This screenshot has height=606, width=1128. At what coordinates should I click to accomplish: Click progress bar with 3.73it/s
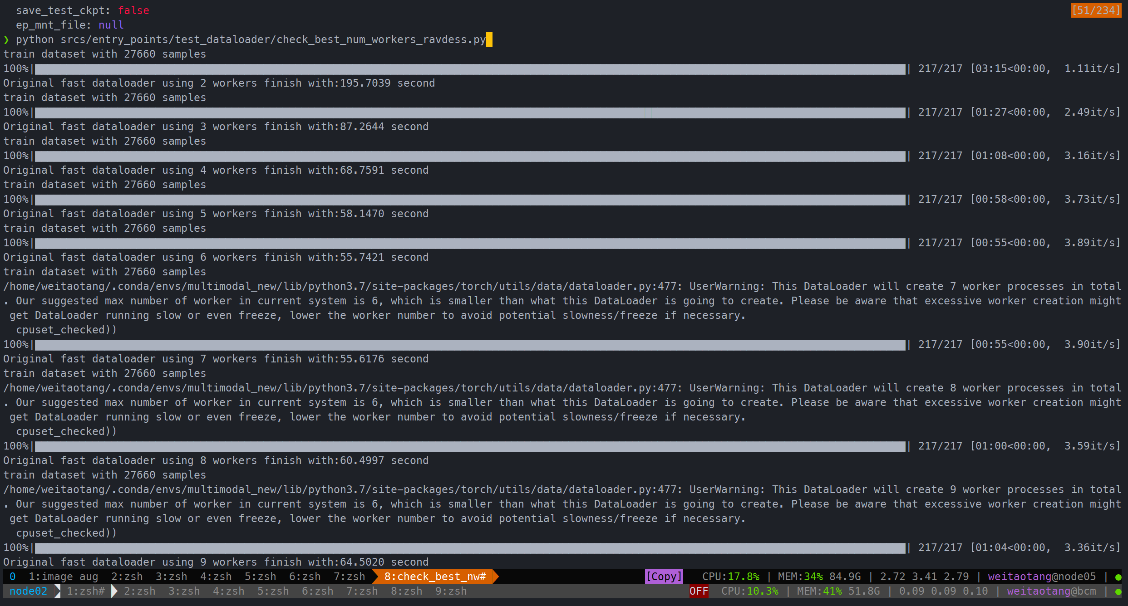[470, 200]
